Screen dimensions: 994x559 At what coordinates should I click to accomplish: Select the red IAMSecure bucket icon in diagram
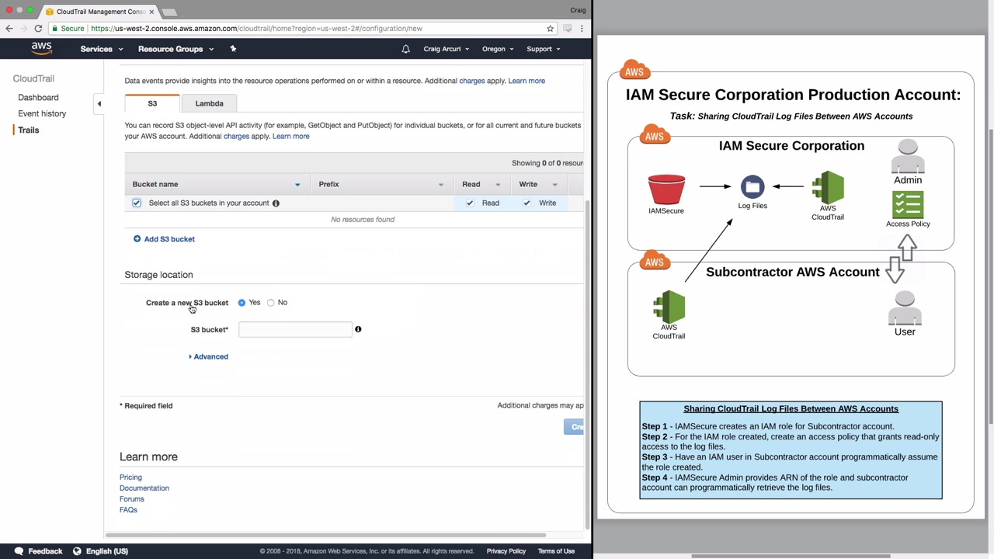coord(666,190)
